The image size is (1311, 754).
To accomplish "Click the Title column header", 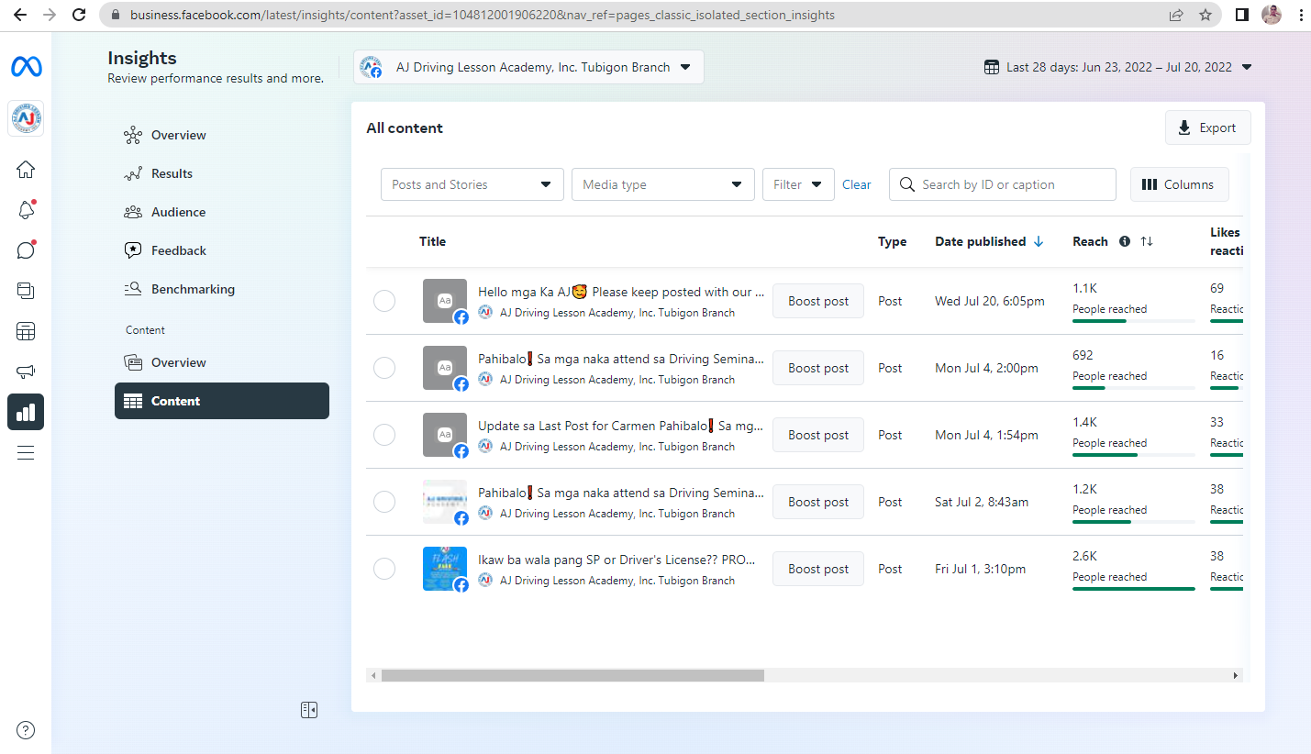I will click(433, 241).
